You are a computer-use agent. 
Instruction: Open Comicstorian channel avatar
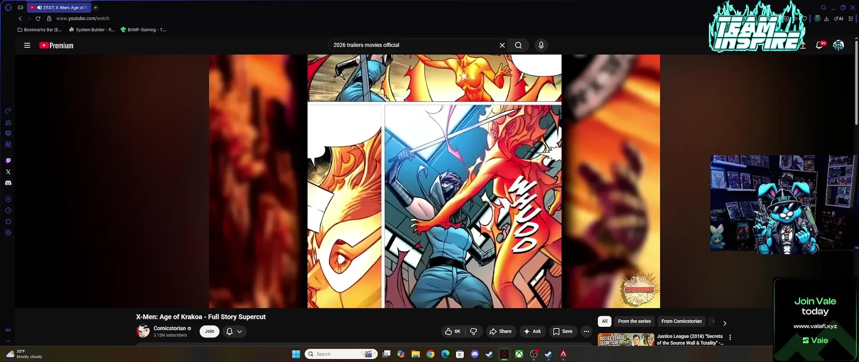pyautogui.click(x=143, y=331)
